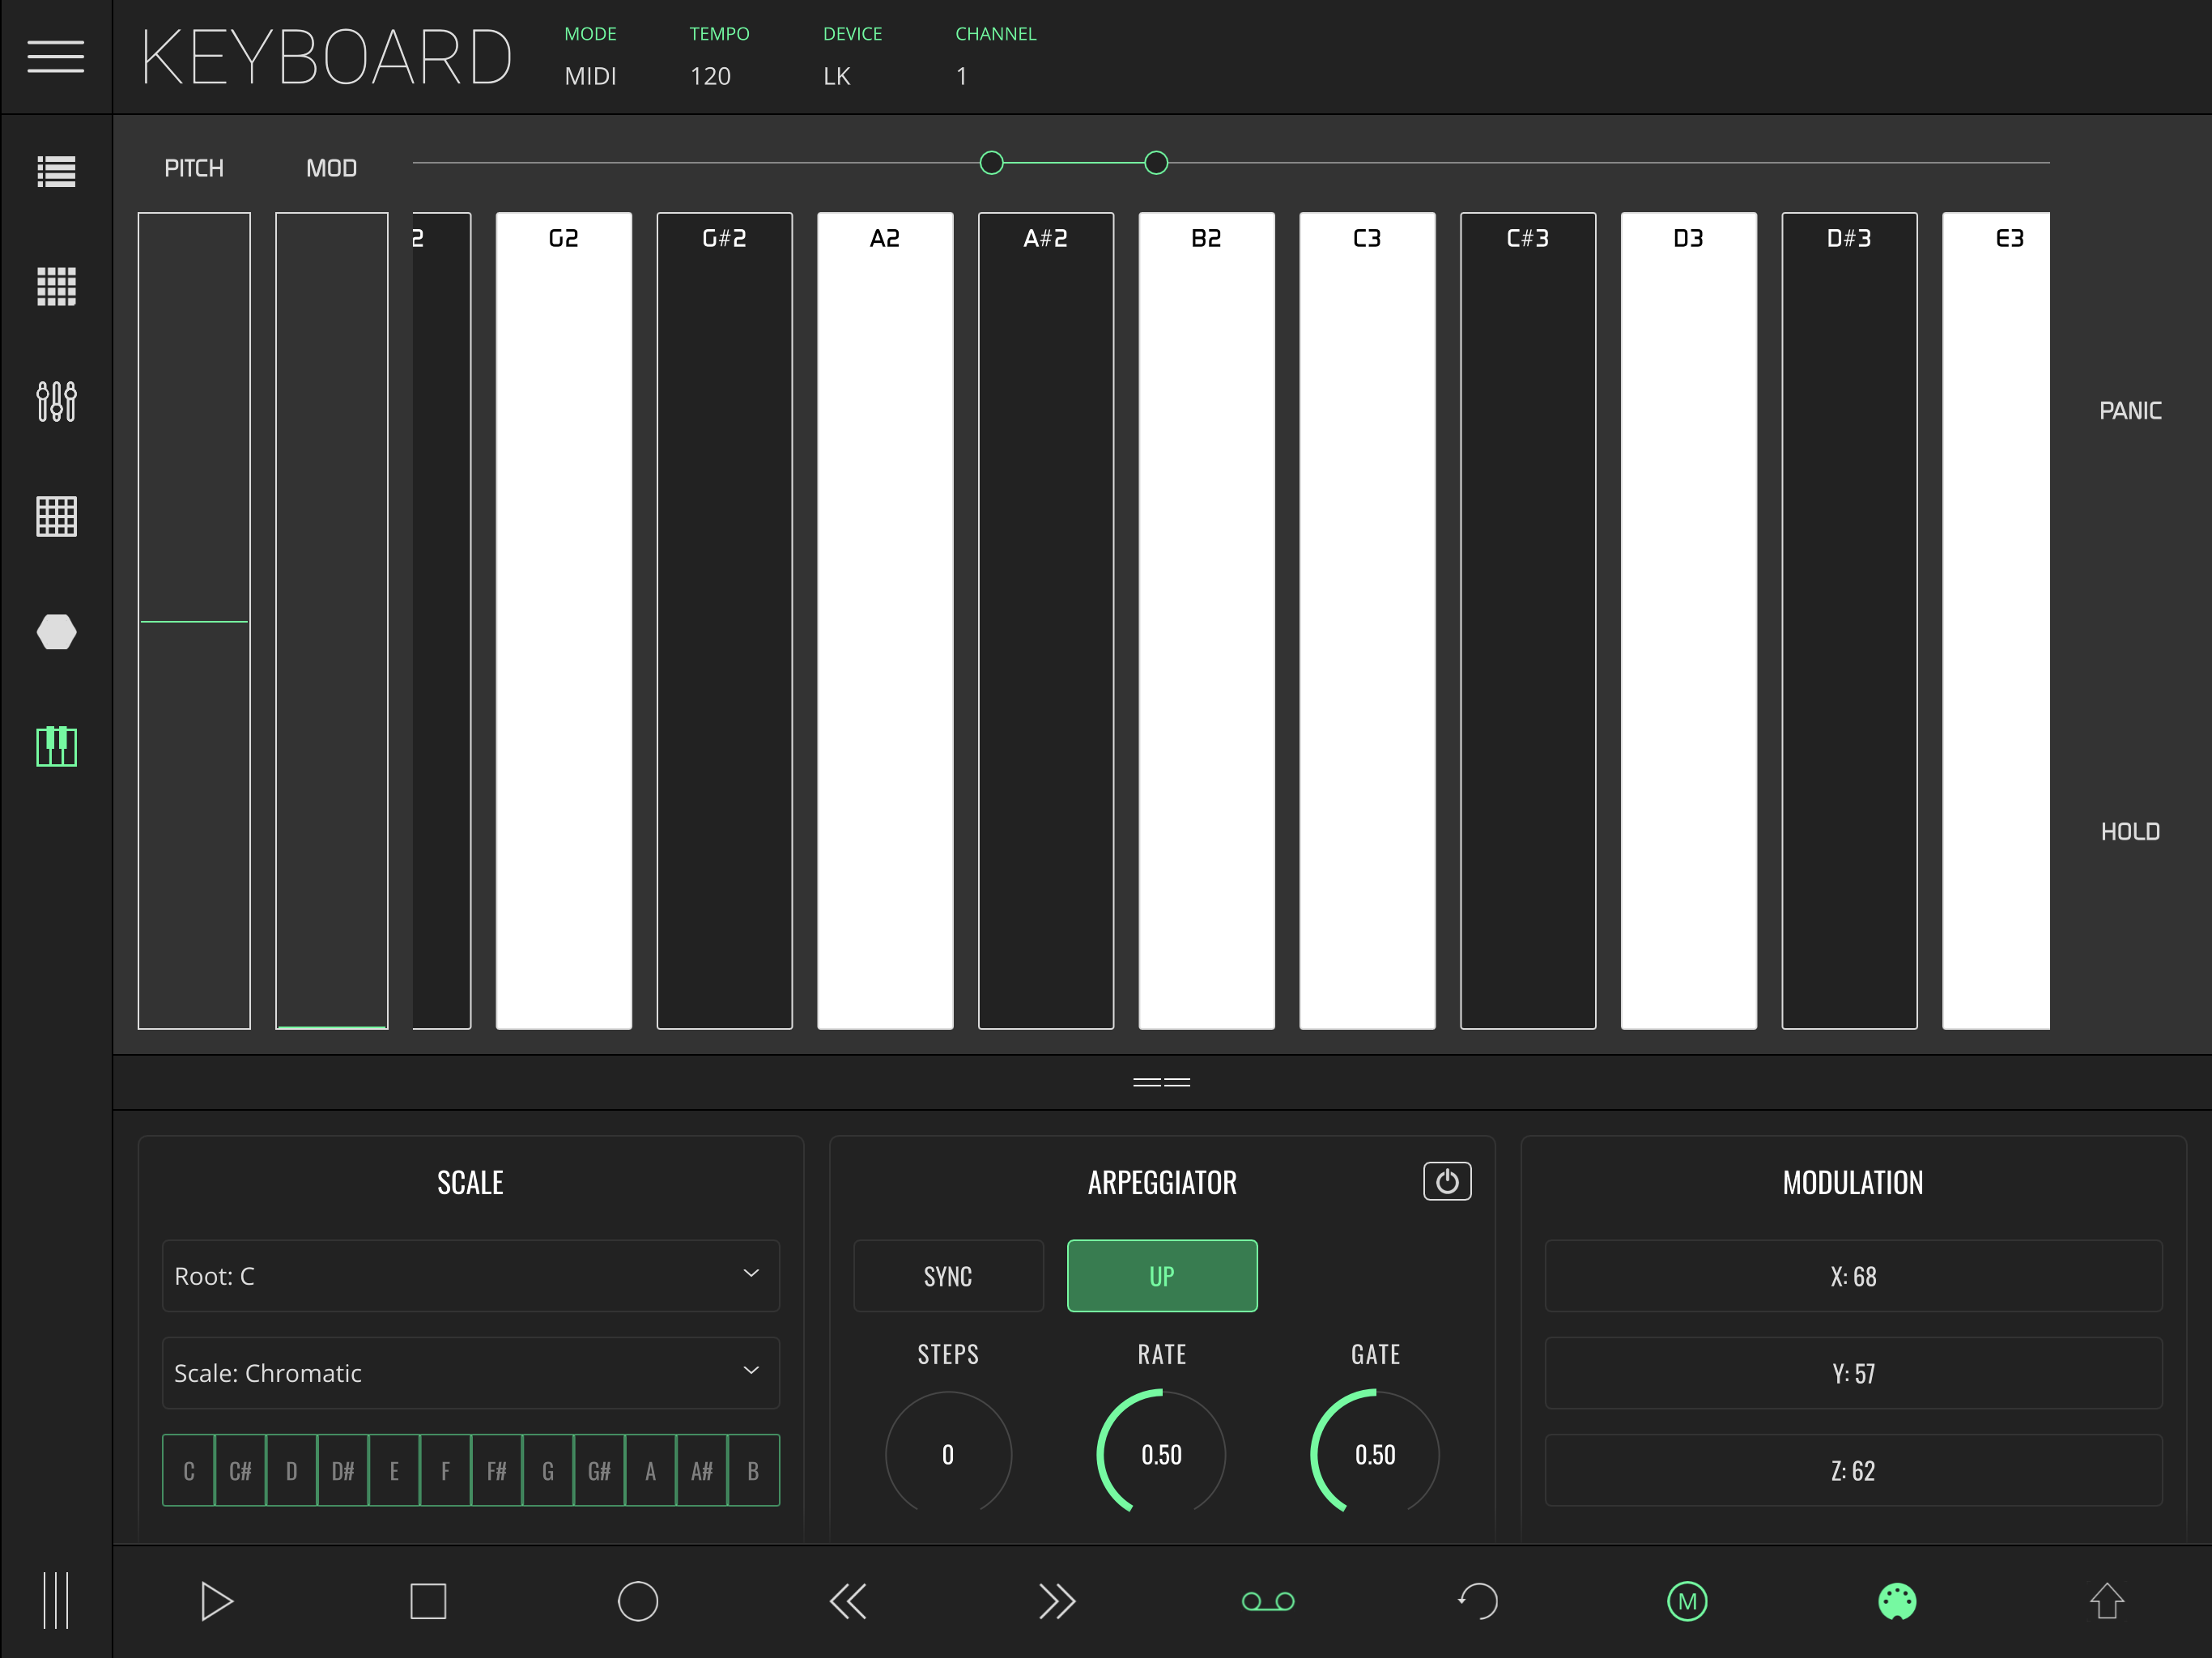
Task: Toggle HOLD for the keyboard
Action: click(2130, 832)
